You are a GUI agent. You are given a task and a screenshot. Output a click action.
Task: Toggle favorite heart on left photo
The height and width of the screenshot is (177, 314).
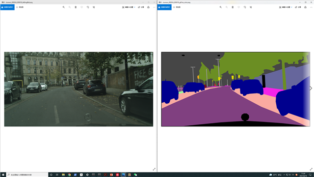82,7
